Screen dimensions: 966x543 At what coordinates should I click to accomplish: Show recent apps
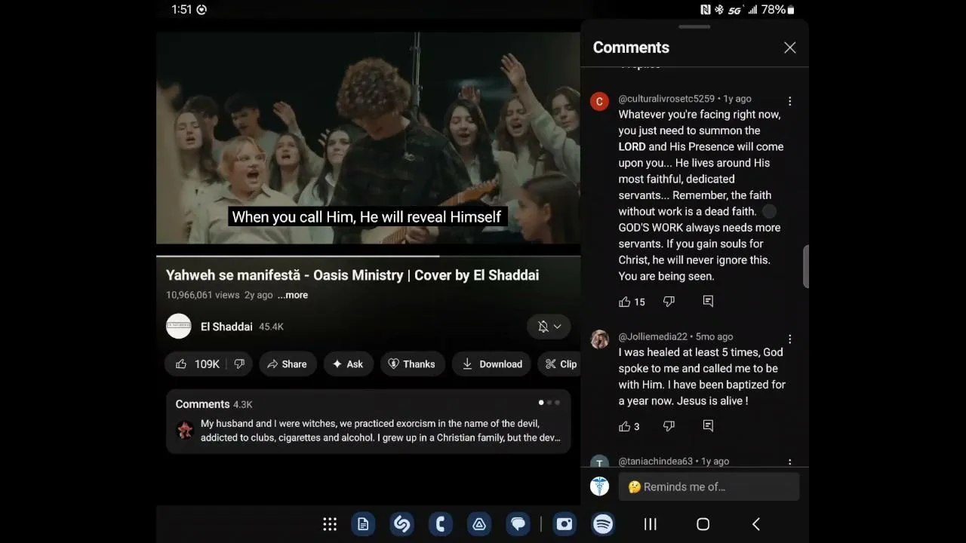pyautogui.click(x=650, y=524)
